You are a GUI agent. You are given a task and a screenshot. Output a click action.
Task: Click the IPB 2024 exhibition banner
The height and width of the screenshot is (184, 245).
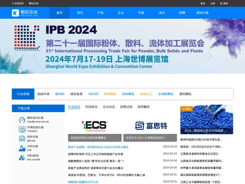point(122,46)
